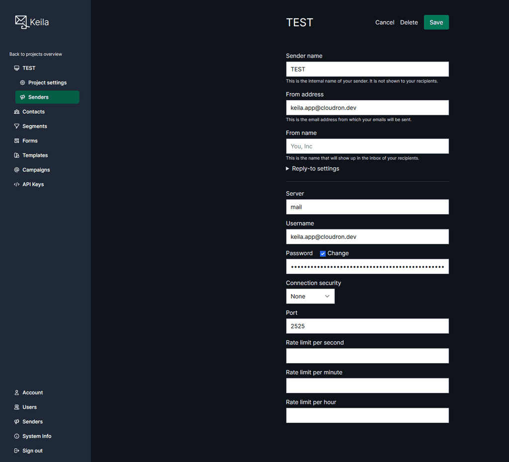Click the Rate limit per second field
Viewport: 509px width, 462px height.
(367, 356)
